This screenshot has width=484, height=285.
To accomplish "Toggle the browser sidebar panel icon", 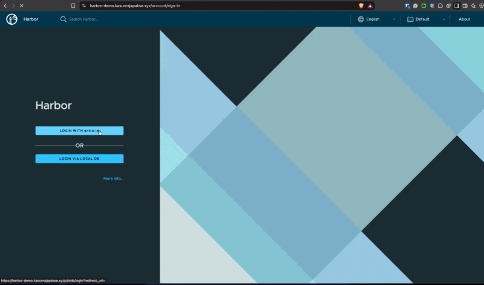I will 457,5.
